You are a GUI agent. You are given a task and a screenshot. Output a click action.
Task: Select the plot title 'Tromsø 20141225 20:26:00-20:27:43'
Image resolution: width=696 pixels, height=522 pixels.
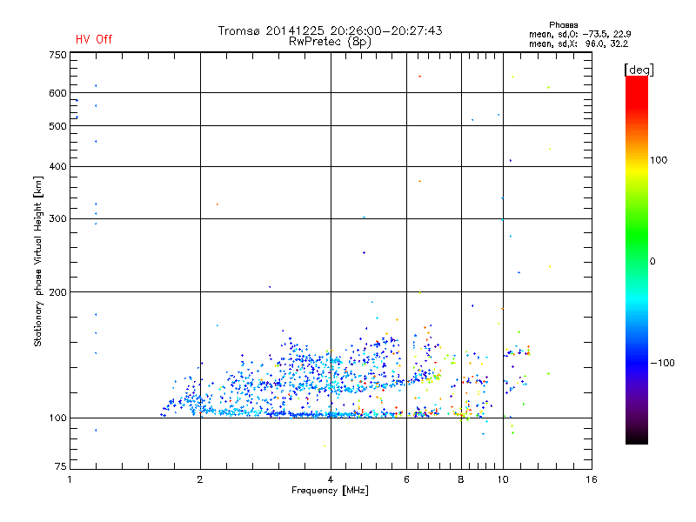click(330, 30)
